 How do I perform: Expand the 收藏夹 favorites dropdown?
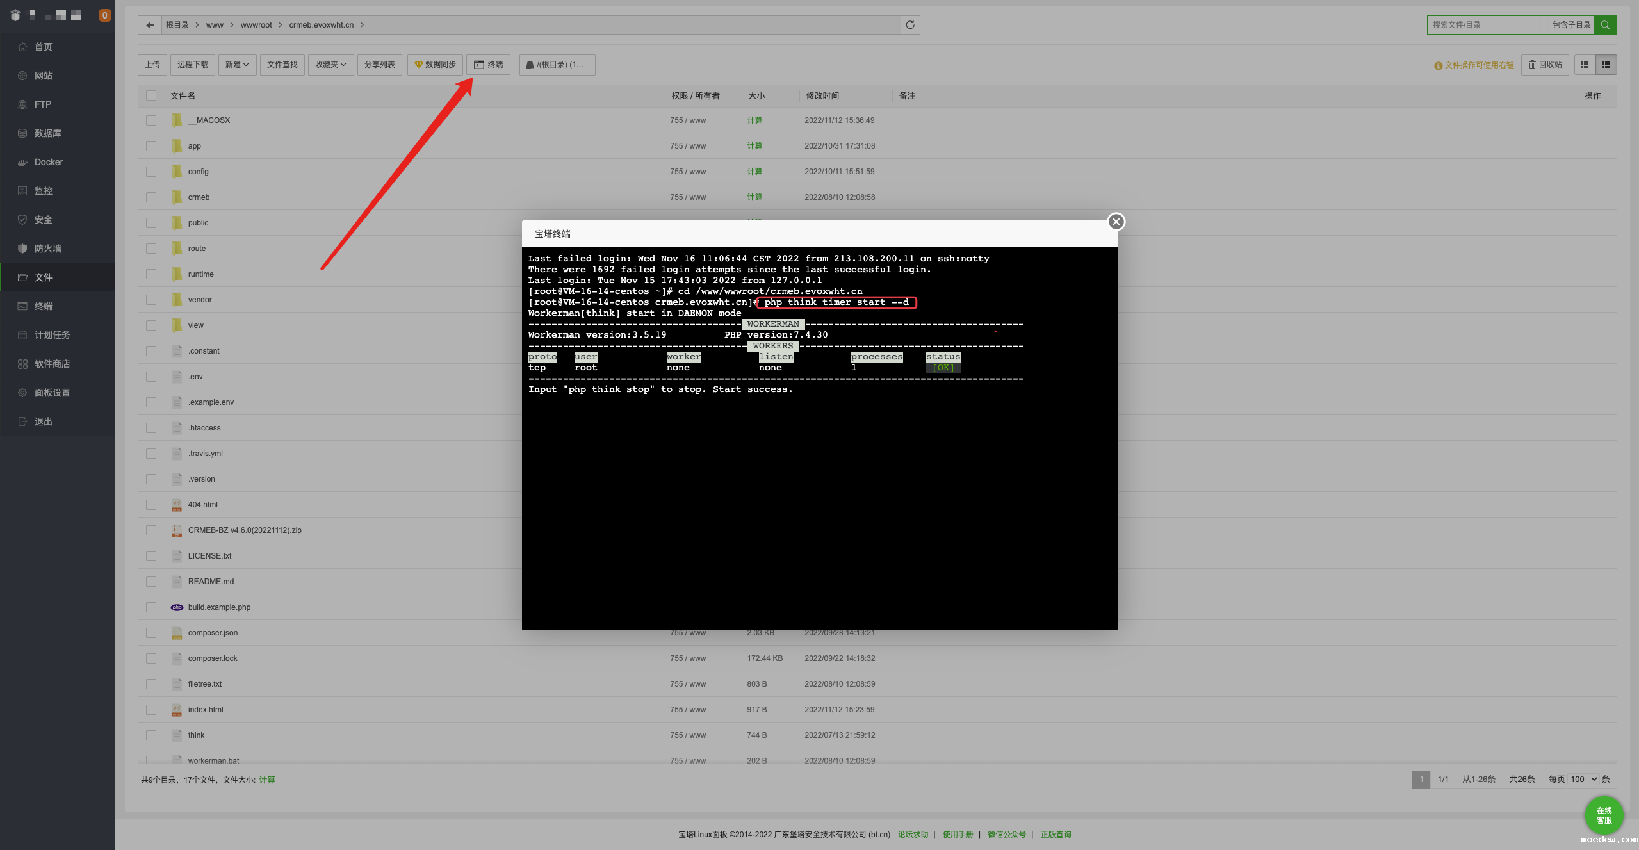(x=330, y=65)
